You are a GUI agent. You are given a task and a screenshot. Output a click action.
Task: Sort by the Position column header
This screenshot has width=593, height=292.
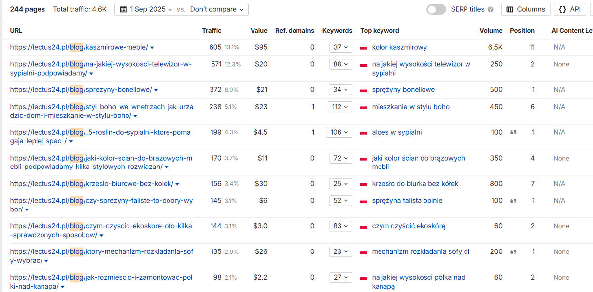coord(522,31)
